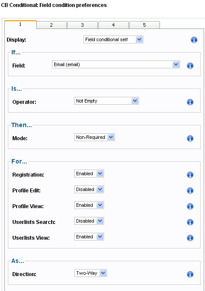Open the Display dropdown
Viewport: 205px width, 291px height.
[x=113, y=39]
